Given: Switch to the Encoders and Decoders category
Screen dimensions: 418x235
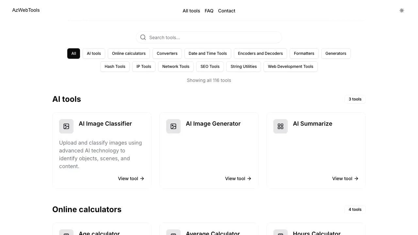Looking at the screenshot, I should click(x=260, y=53).
